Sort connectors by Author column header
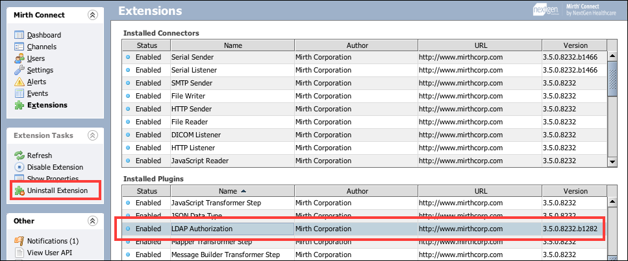628x261 pixels. click(356, 45)
